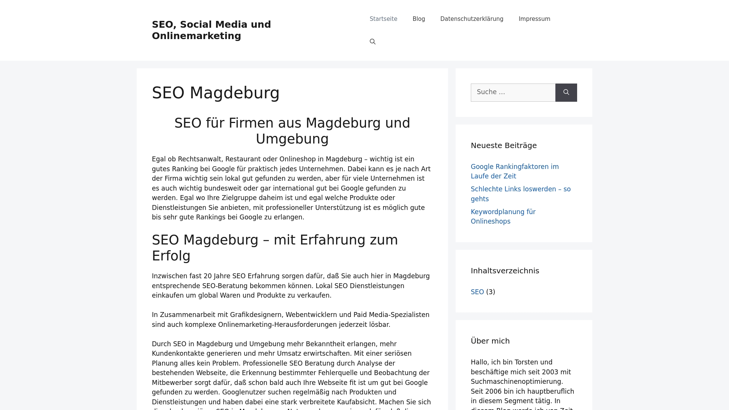This screenshot has height=410, width=729.
Task: Select the Neueste Beiträge sidebar heading
Action: [x=503, y=145]
